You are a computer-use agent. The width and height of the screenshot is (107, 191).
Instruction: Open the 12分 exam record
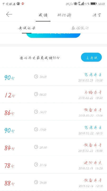pyautogui.click(x=53, y=94)
